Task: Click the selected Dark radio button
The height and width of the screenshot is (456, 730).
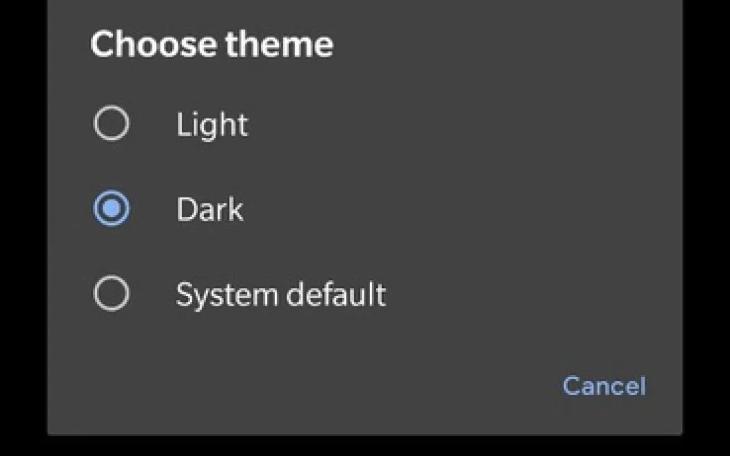Action: pyautogui.click(x=111, y=209)
